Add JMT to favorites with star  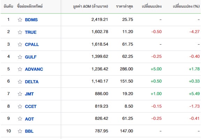tap(20, 94)
